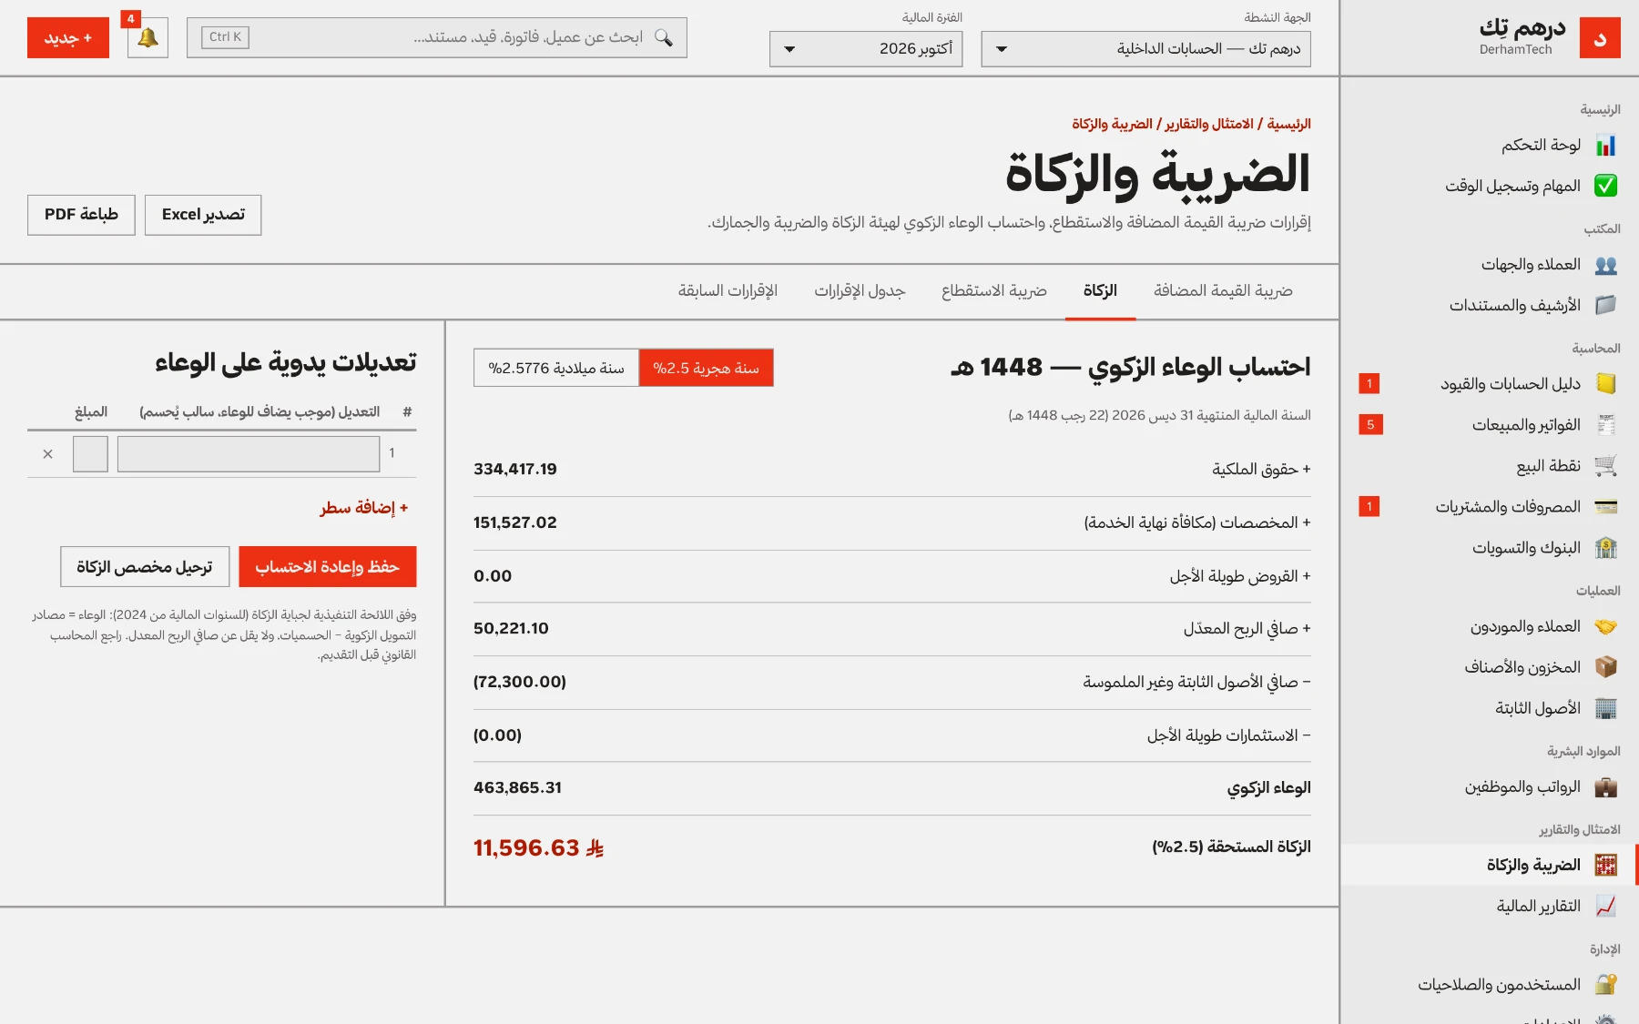Open the previous returns tab (الإقرارات السابقة)
The height and width of the screenshot is (1024, 1639).
728,291
